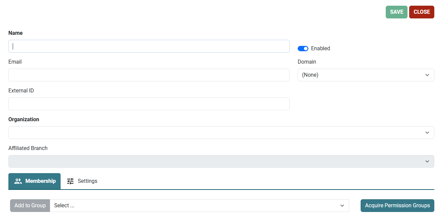Open the Organization dropdown
The height and width of the screenshot is (219, 443).
[x=221, y=133]
